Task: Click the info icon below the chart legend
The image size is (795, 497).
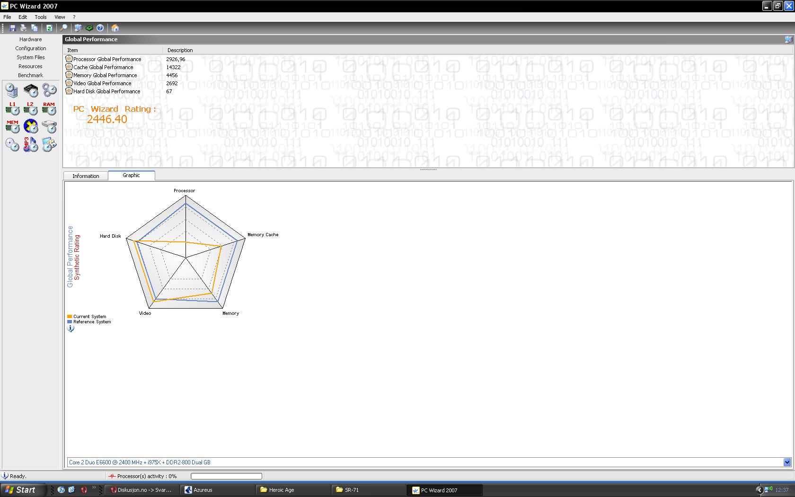Action: (71, 328)
